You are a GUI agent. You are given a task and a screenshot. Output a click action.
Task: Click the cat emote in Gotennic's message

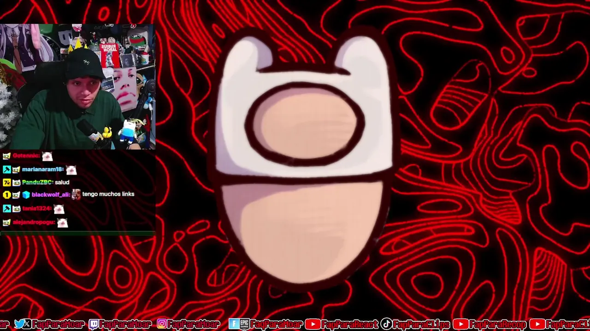47,156
